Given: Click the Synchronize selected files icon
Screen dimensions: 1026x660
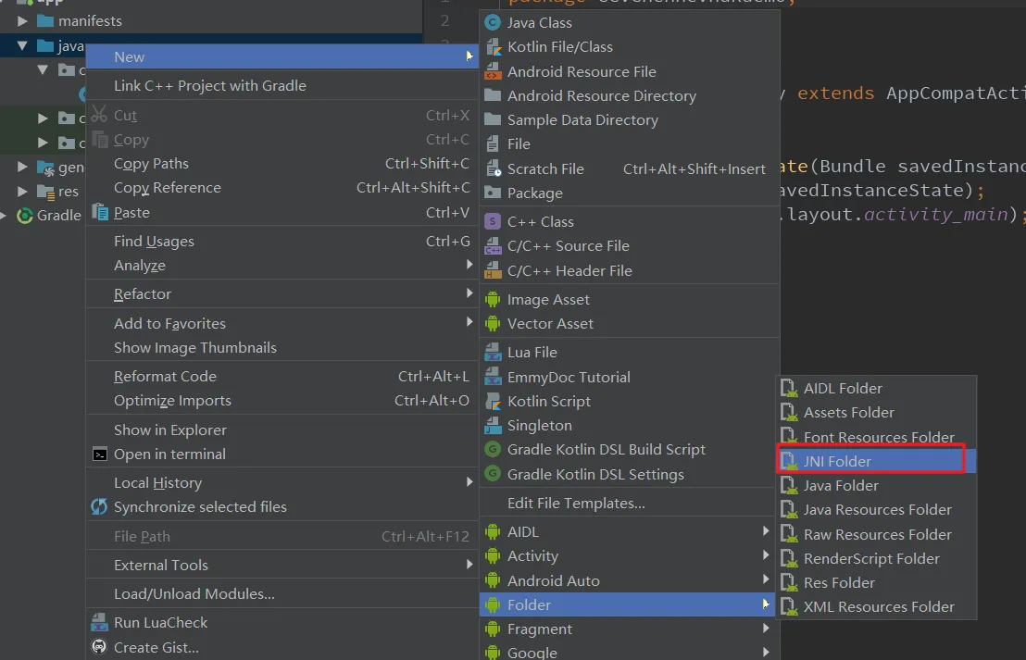Looking at the screenshot, I should [x=99, y=507].
